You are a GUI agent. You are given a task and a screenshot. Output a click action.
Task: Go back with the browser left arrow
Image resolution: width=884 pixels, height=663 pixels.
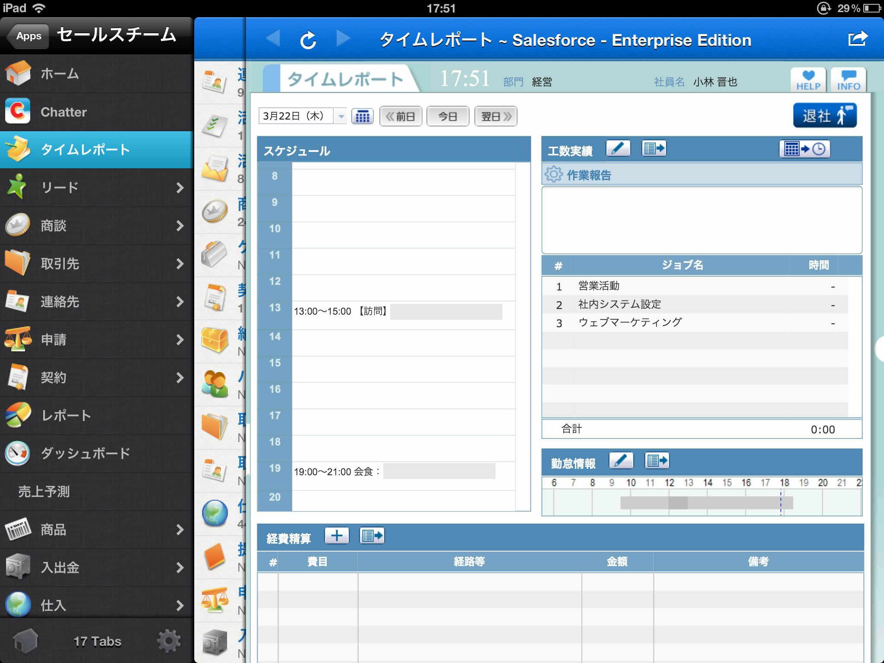(x=273, y=38)
